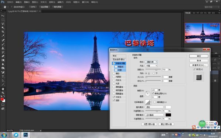Open the Layer (图层) menu
This screenshot has width=221, height=138.
[x=35, y=2]
